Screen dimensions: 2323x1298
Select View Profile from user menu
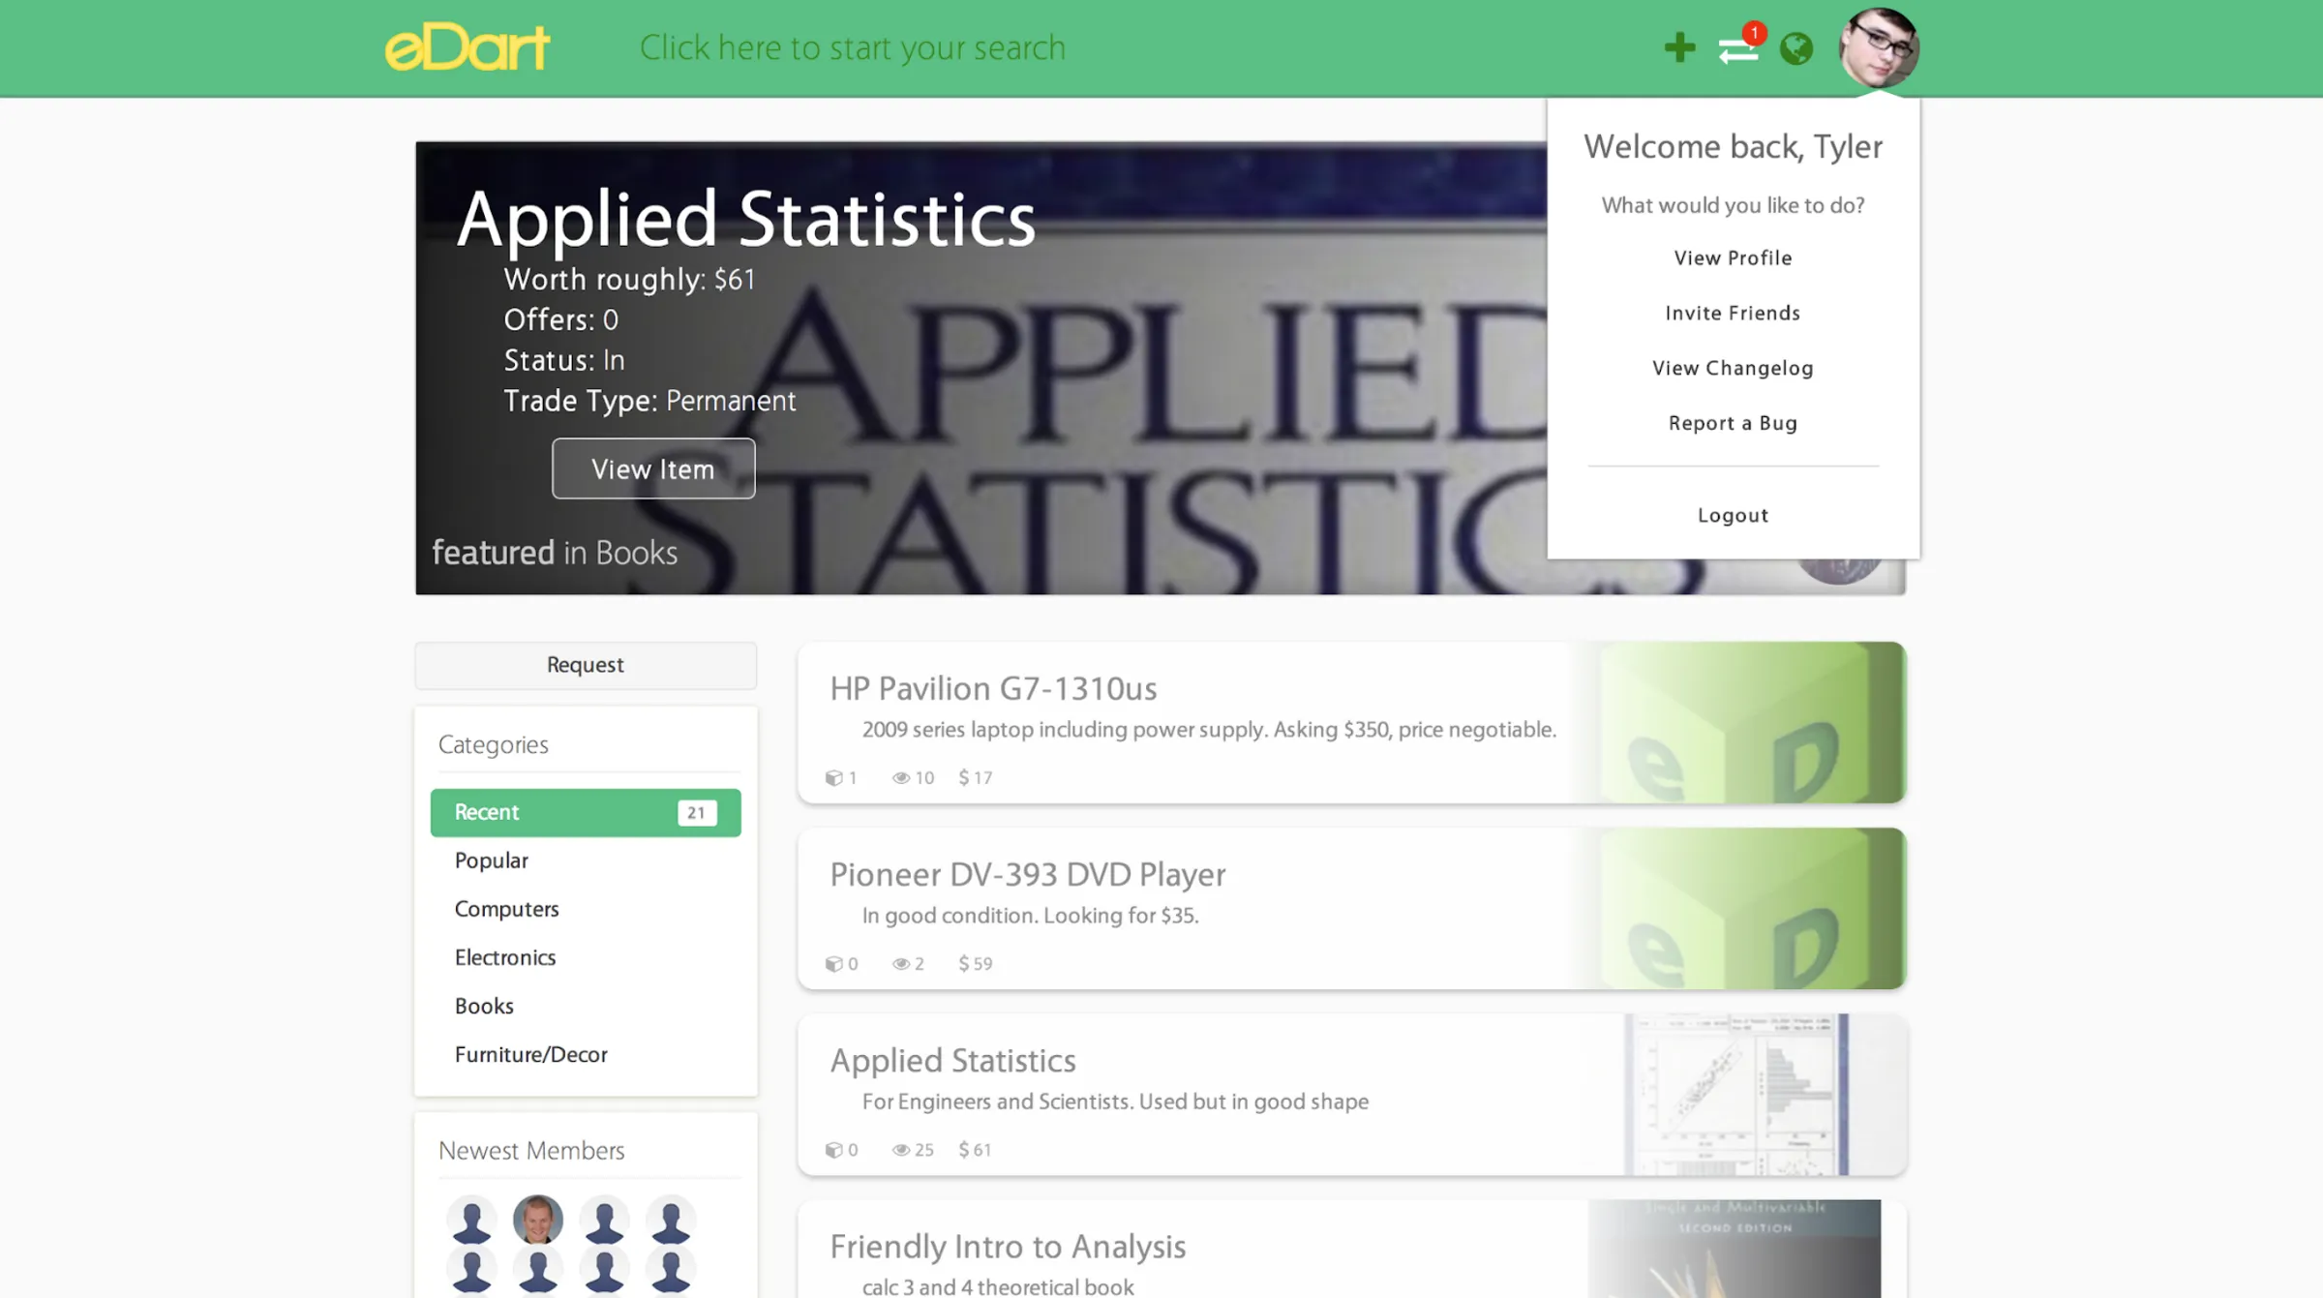pyautogui.click(x=1733, y=258)
